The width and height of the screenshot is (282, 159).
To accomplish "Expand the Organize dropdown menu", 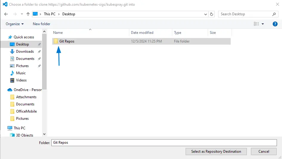I will pyautogui.click(x=15, y=24).
